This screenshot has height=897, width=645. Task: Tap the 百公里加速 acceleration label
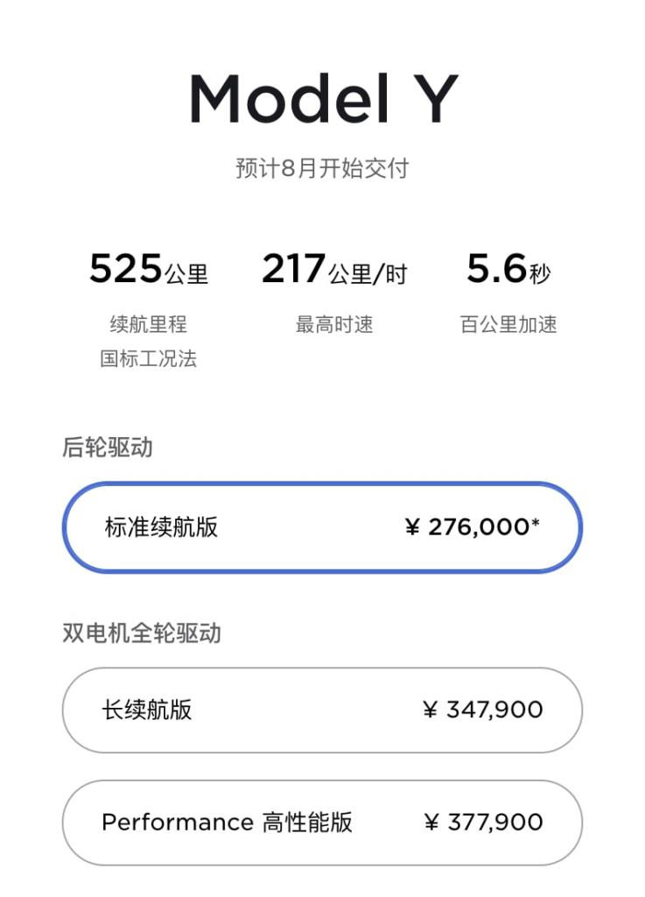[508, 324]
